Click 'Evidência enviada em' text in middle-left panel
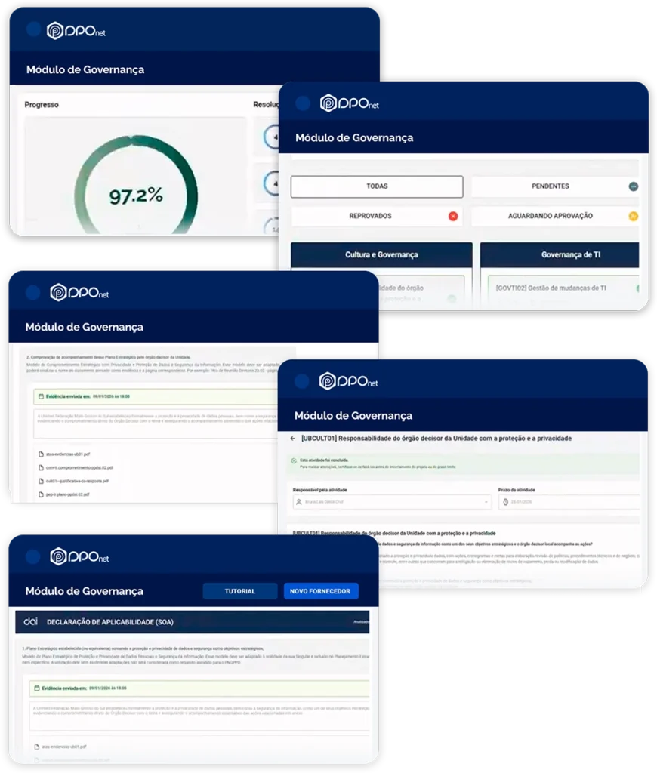The image size is (657, 773). [x=68, y=396]
